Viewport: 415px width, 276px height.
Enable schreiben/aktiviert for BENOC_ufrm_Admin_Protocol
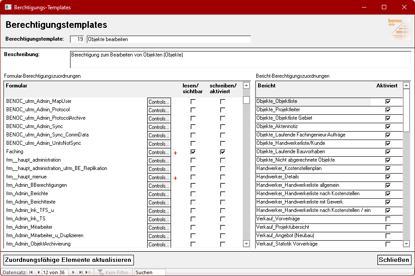223,110
